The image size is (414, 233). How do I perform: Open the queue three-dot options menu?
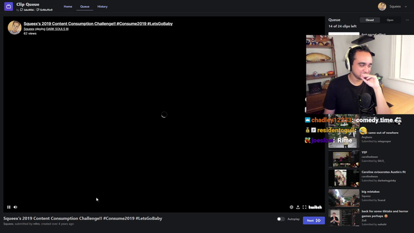click(x=407, y=20)
